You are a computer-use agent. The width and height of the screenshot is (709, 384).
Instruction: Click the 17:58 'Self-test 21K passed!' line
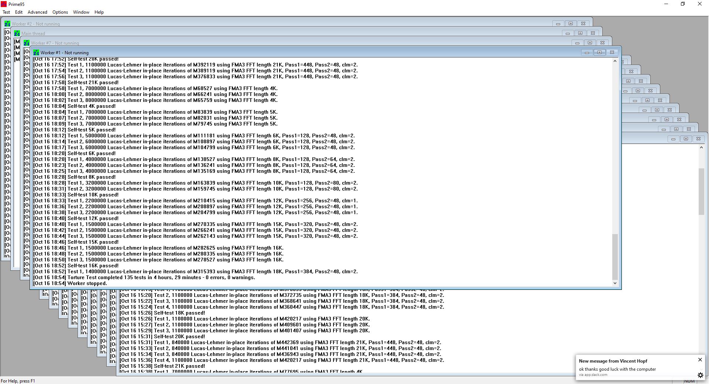[x=76, y=82]
